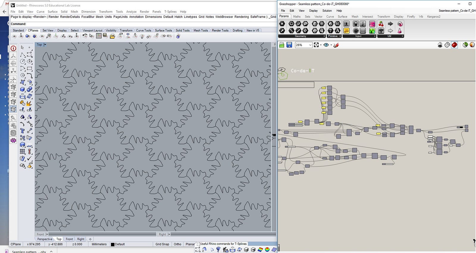Screen dimensions: 476x253
Task: Toggle Grid Snap in status bar
Action: coord(162,244)
